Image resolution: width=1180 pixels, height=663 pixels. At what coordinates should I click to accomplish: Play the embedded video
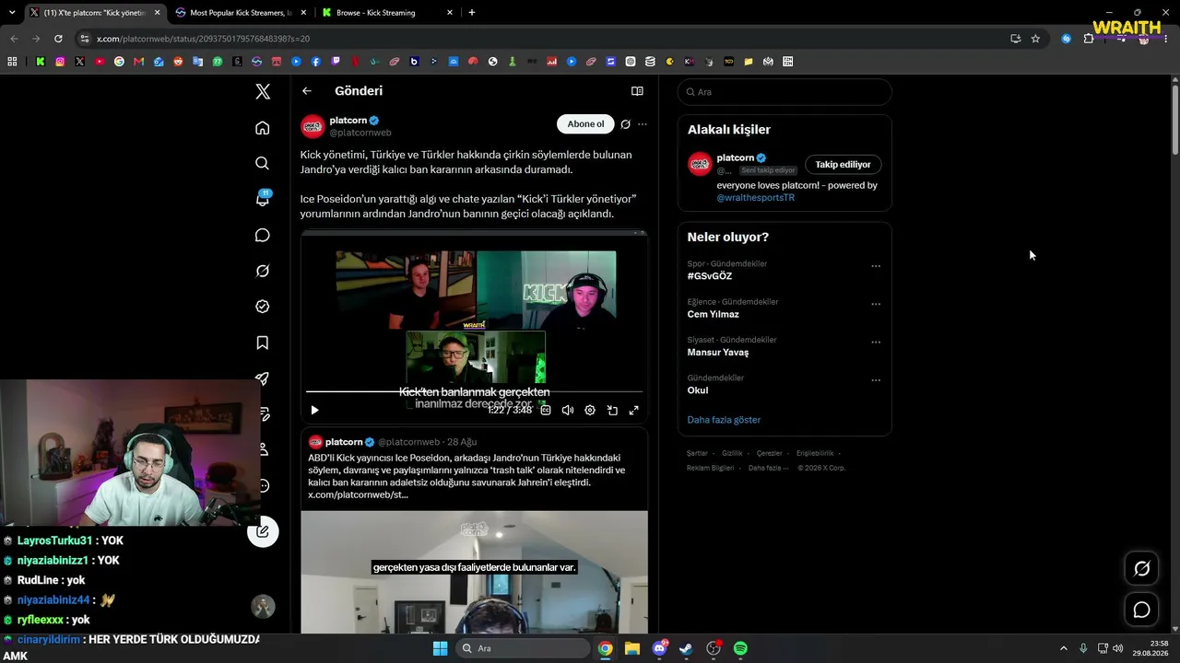[314, 411]
